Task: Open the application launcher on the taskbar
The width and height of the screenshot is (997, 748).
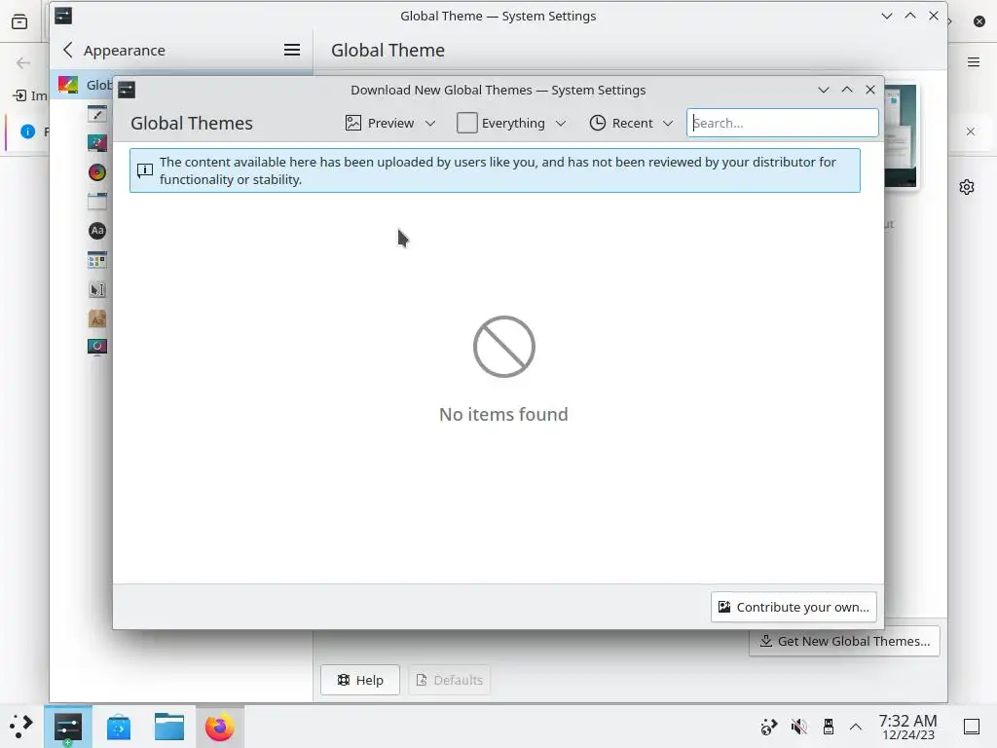Action: click(x=21, y=727)
